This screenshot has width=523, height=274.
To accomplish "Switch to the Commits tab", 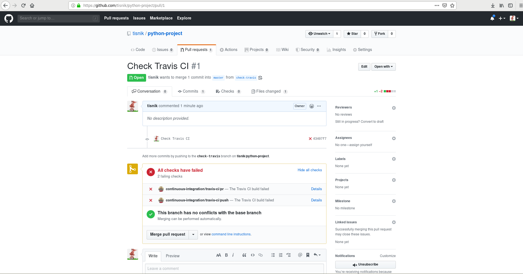I will pos(191,92).
